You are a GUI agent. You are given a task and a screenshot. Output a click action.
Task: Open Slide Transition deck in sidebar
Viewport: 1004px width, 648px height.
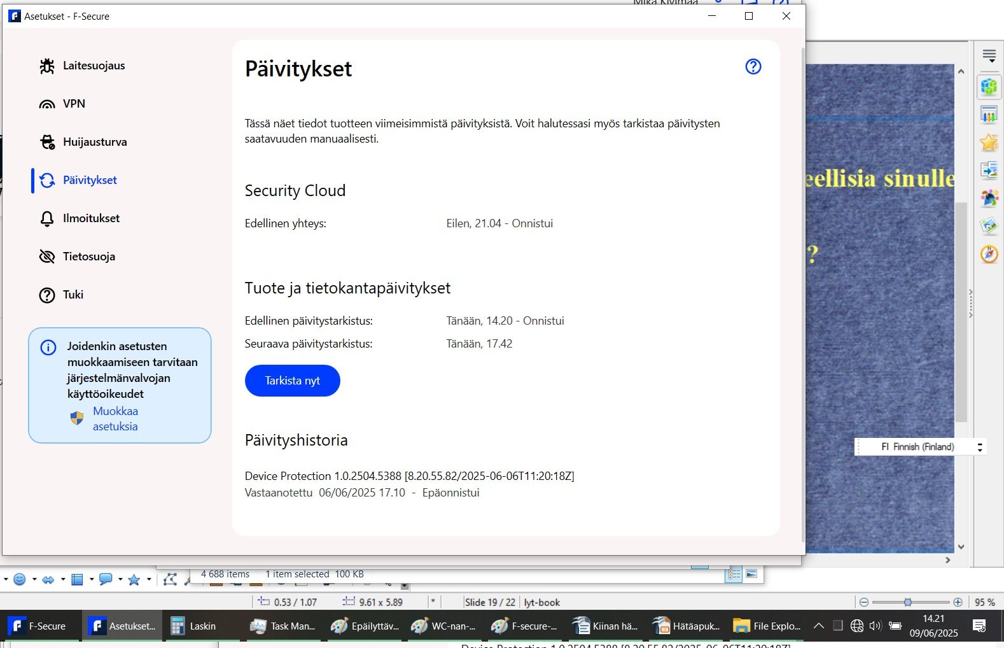(989, 115)
